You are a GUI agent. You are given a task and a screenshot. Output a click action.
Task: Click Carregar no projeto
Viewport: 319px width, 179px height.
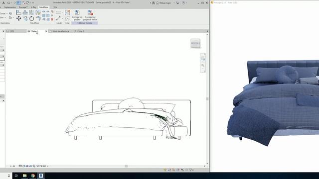pos(77,15)
